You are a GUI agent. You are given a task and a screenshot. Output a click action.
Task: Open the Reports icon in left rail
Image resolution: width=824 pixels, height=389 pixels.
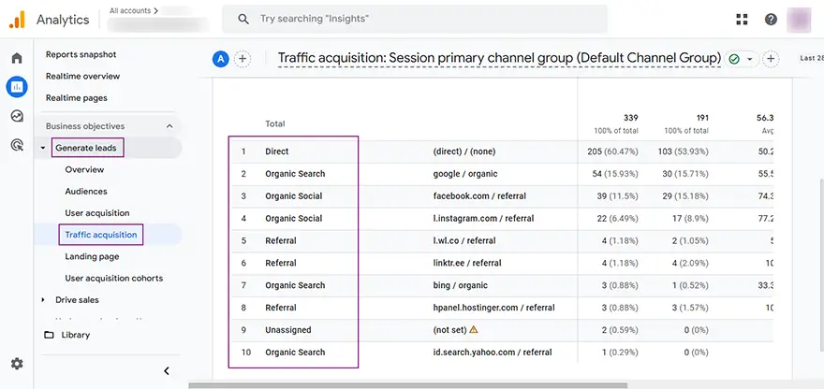pyautogui.click(x=17, y=87)
